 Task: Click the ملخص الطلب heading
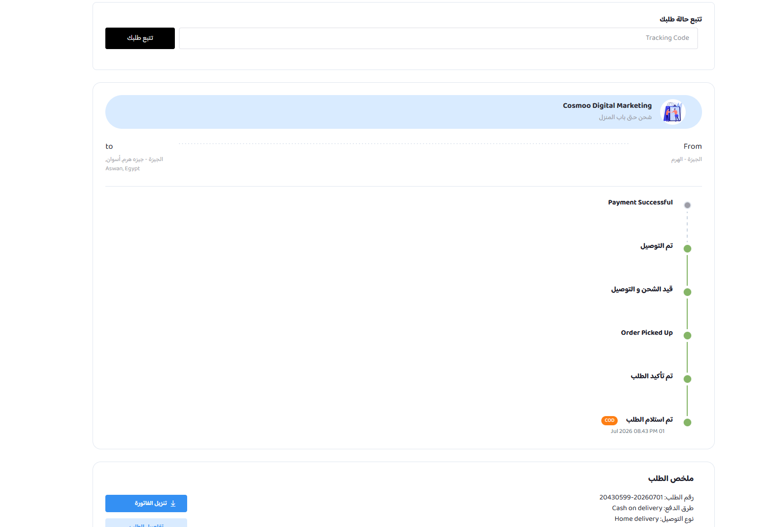(671, 478)
